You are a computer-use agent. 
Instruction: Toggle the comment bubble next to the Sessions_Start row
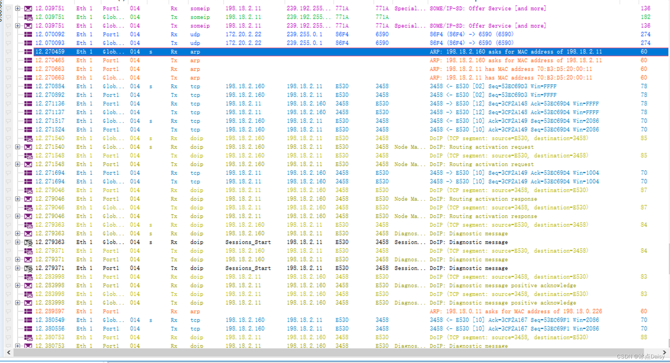8,242
